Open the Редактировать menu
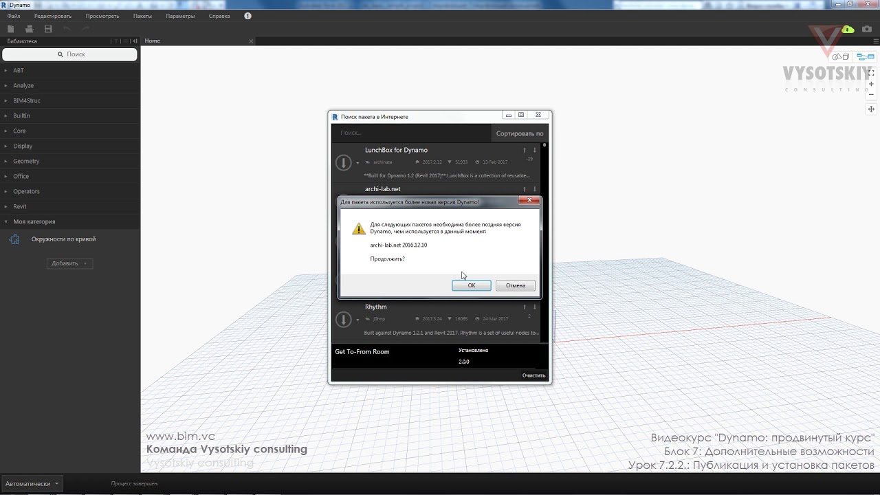The image size is (880, 495). [53, 16]
